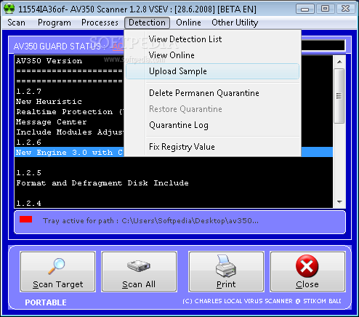Open the Program menu
The width and height of the screenshot is (359, 317).
(x=55, y=23)
